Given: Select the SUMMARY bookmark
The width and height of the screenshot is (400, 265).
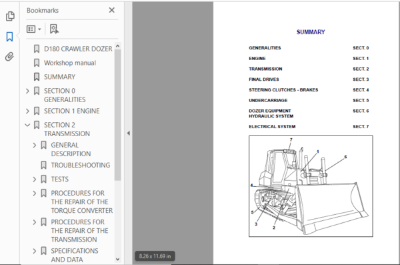Looking at the screenshot, I should (x=59, y=77).
